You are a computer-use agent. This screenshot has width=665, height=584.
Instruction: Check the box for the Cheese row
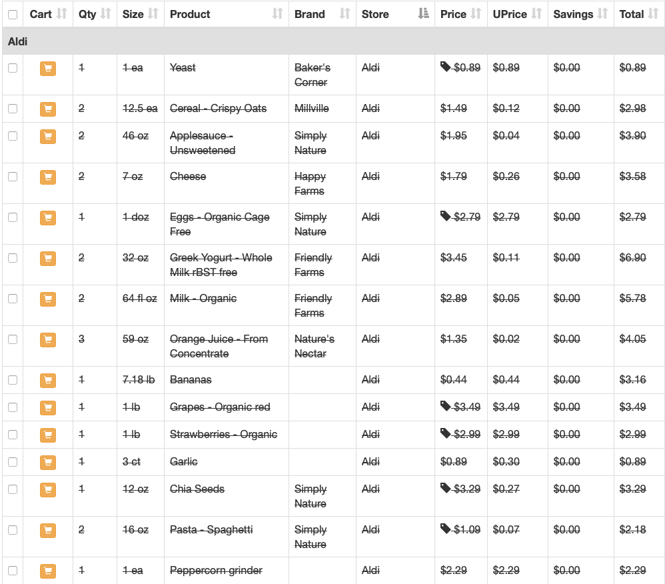point(13,177)
